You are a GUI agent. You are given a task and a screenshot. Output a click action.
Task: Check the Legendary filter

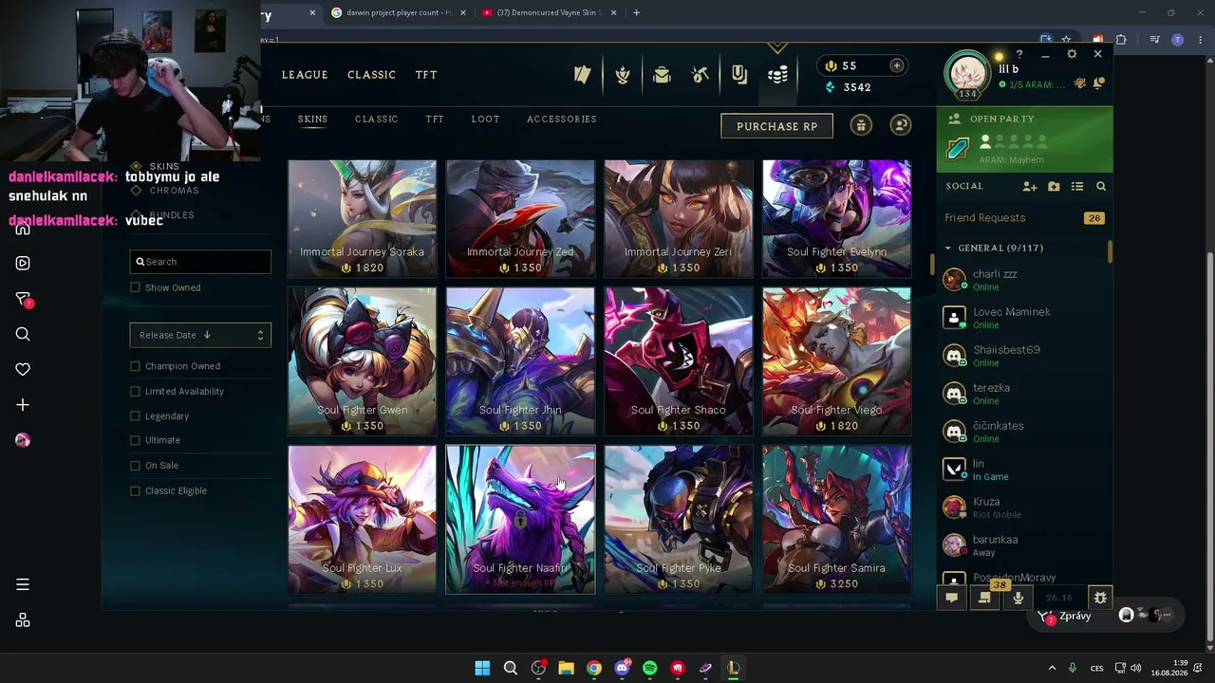pyautogui.click(x=135, y=415)
